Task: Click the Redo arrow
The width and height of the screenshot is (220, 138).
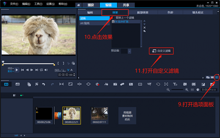Action: click(x=52, y=84)
